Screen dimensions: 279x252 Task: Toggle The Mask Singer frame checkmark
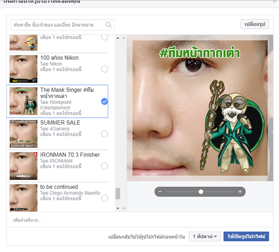(105, 102)
